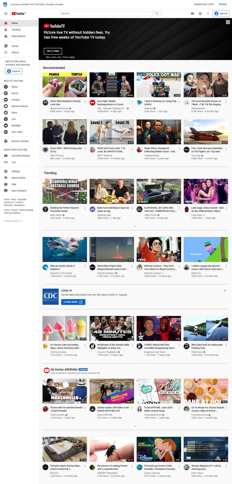Expand the Trending section with the chevron

135,226
